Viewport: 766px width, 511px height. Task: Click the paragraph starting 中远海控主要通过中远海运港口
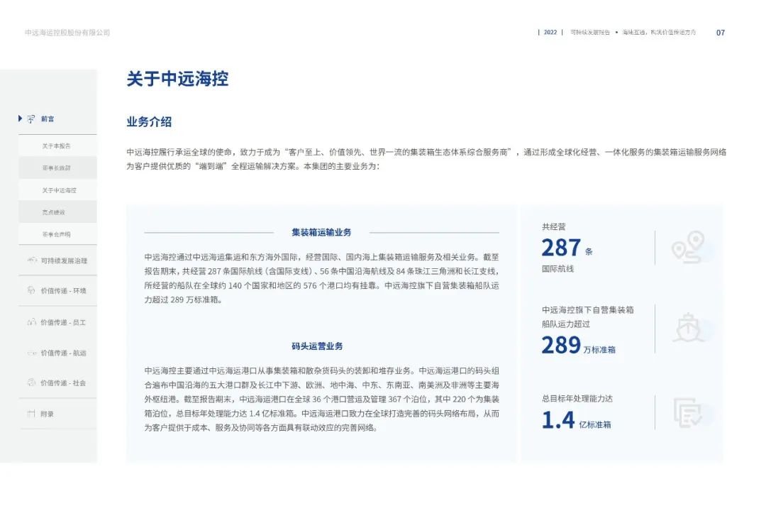click(321, 399)
